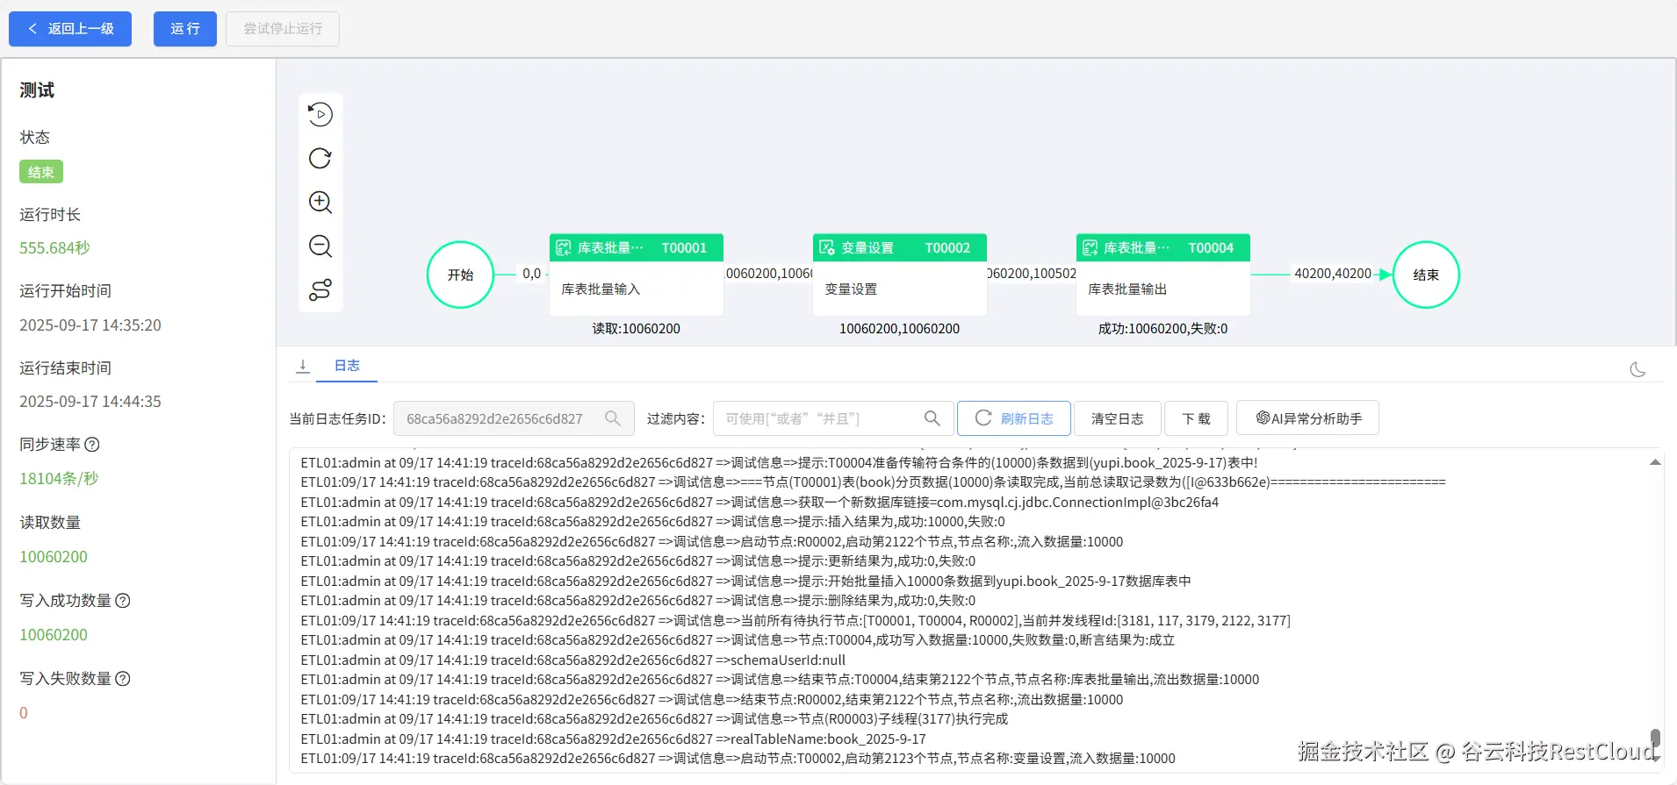1677x785 pixels.
Task: Switch to the 日志 tab
Action: (347, 366)
